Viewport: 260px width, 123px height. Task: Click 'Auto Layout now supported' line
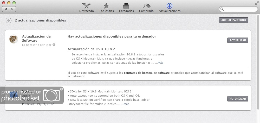tap(104, 96)
